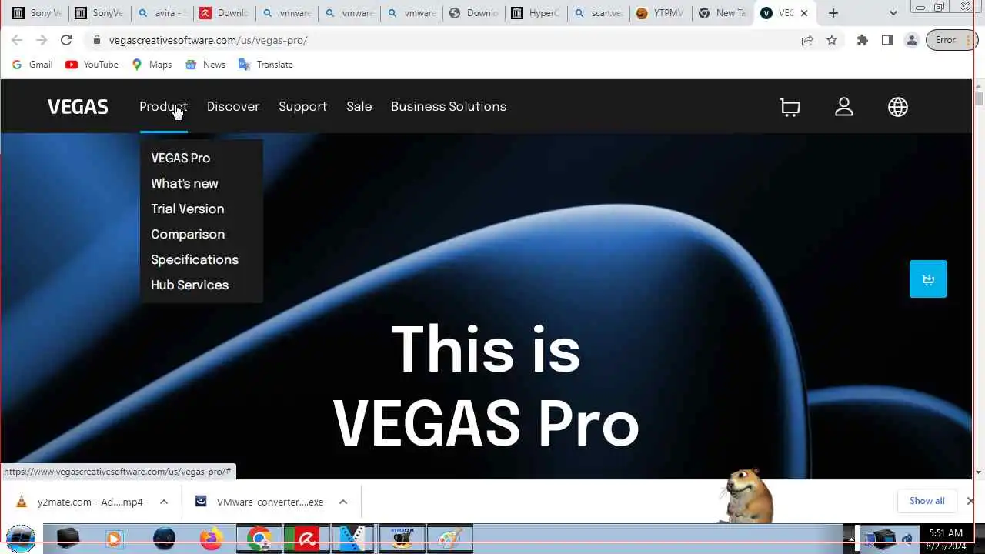Open Chrome from the taskbar
Screen dimensions: 985x554
tap(259, 538)
